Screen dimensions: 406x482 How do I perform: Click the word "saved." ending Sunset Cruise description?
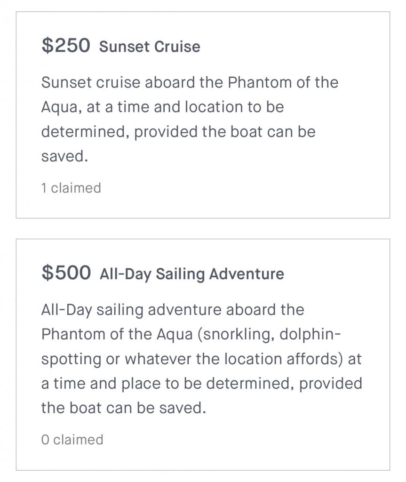[x=65, y=156]
